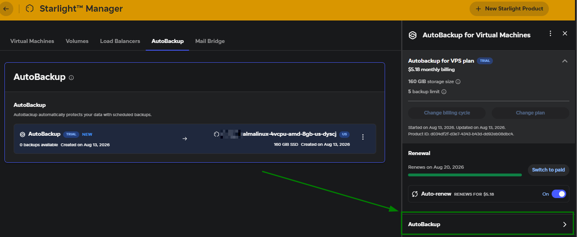Click the side panel AutoBackup logo icon

coord(412,35)
